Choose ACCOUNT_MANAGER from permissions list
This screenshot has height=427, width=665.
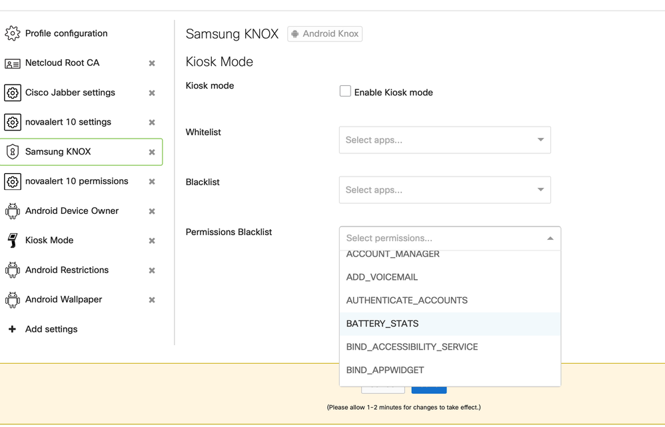tap(450, 254)
